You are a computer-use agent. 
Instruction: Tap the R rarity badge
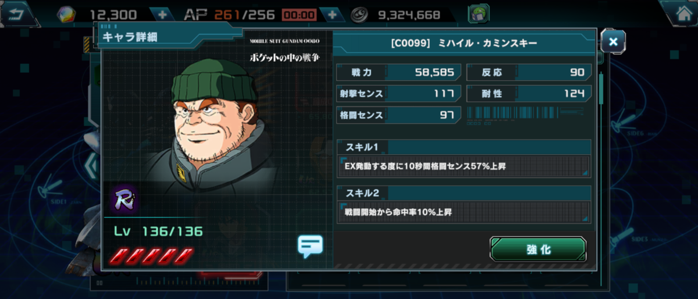click(x=123, y=199)
